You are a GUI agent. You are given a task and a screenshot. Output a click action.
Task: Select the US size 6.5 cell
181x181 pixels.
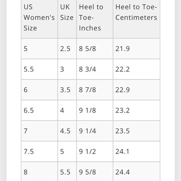[x=40, y=110]
